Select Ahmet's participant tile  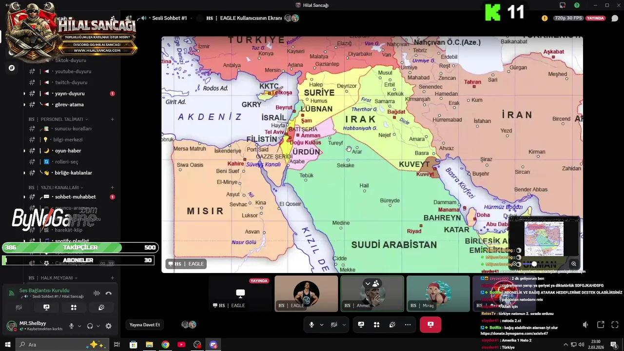[x=372, y=293]
